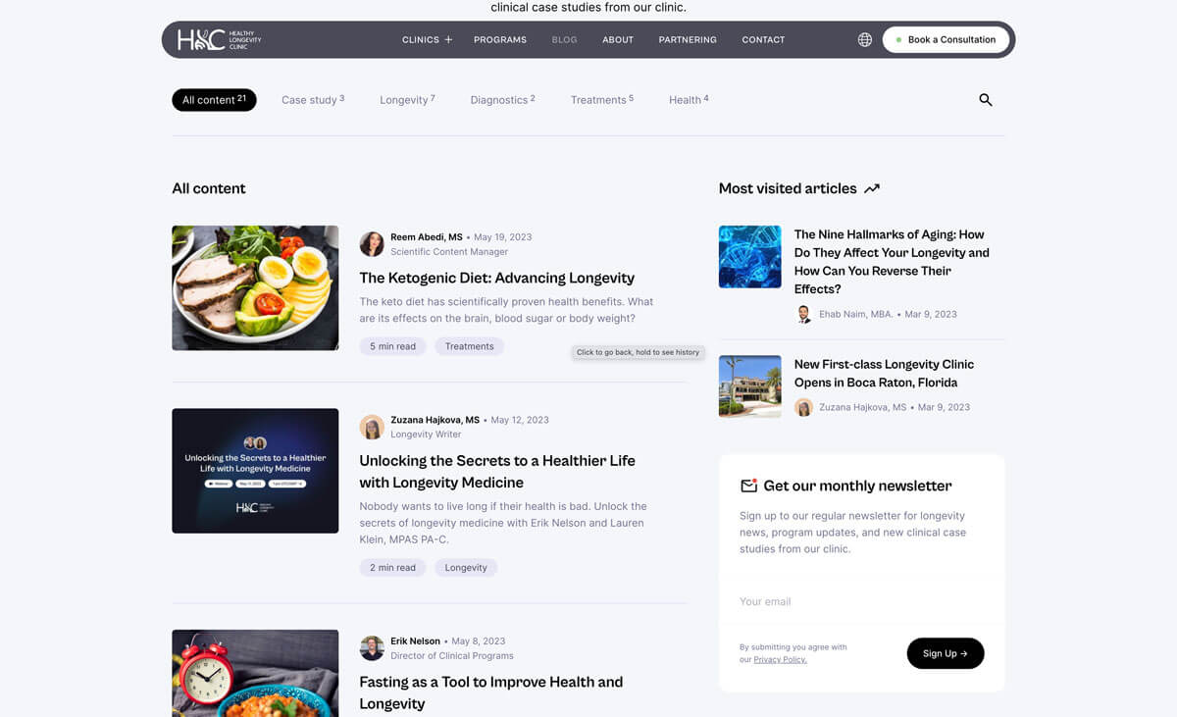Open the Boca Raton clinic building thumbnail
Viewport: 1177px width, 717px height.
pyautogui.click(x=750, y=386)
